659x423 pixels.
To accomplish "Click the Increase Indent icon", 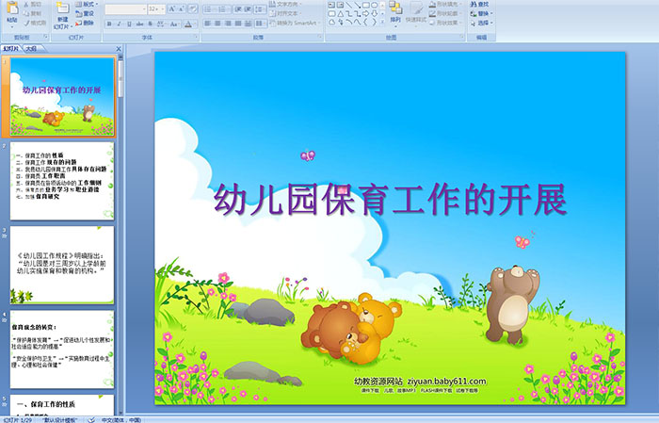I will pyautogui.click(x=248, y=8).
